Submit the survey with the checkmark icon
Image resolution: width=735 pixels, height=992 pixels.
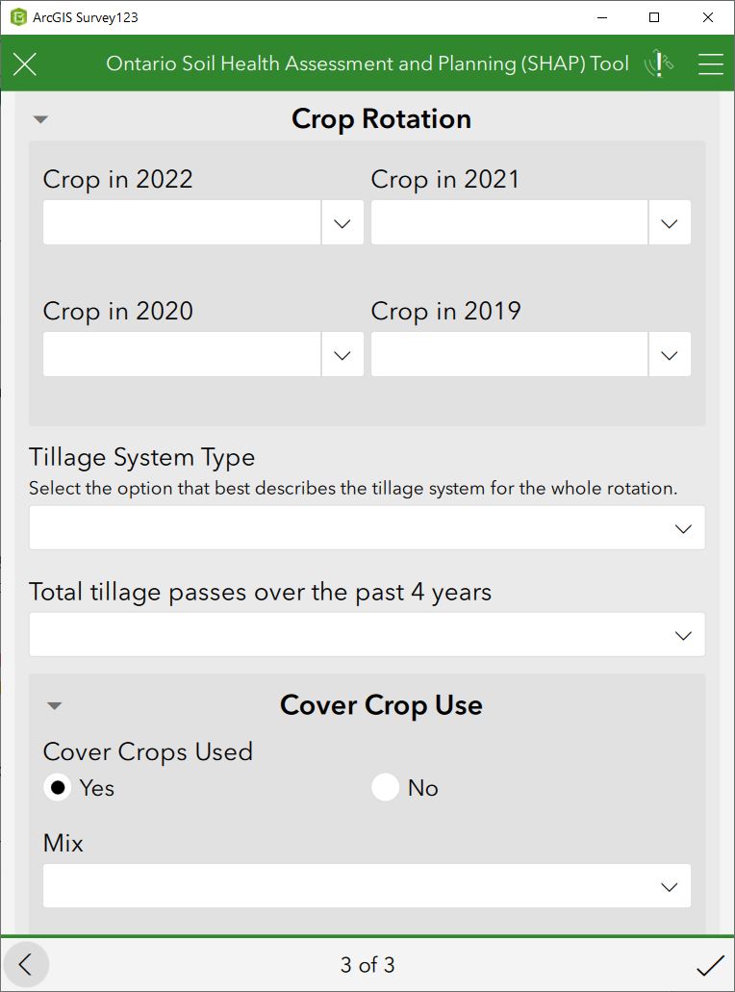pyautogui.click(x=710, y=964)
